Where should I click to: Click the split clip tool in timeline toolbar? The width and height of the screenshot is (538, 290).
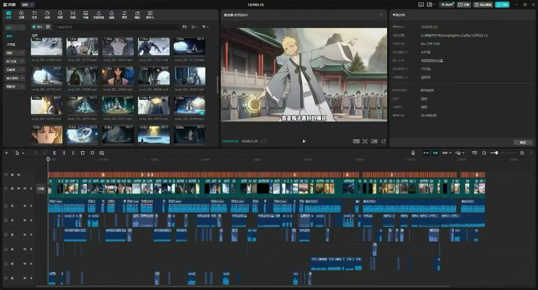(54, 153)
